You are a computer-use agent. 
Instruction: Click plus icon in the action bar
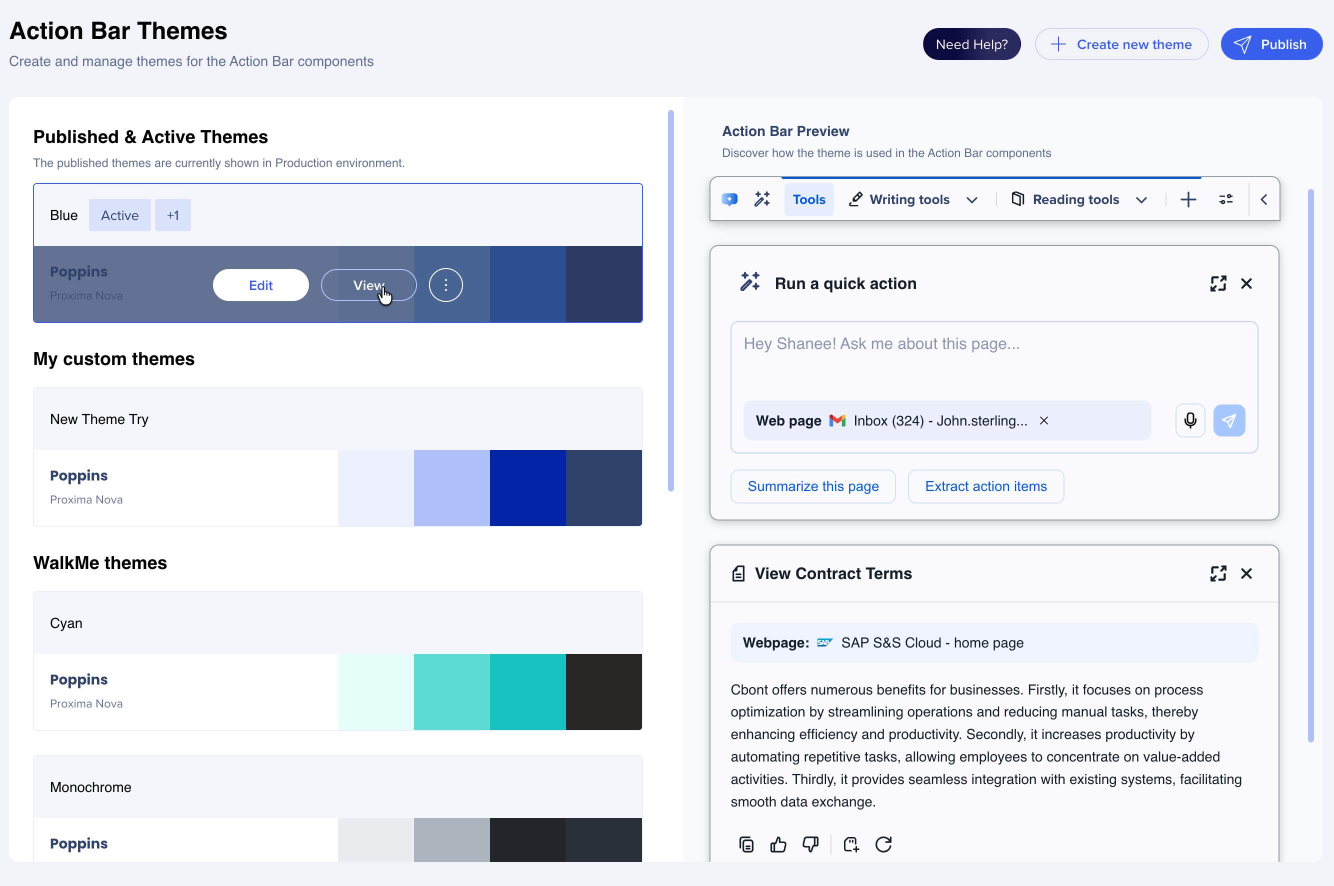(1188, 199)
